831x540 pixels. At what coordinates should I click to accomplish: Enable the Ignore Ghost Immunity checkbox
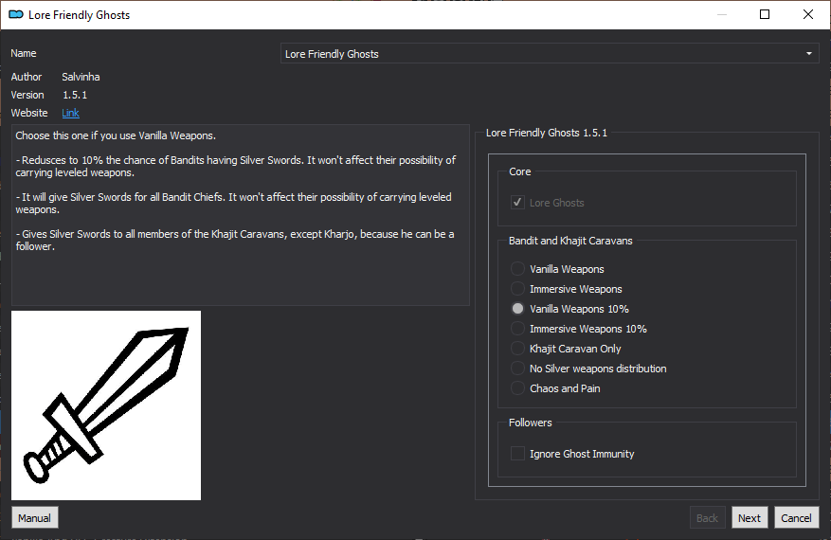[x=517, y=454]
